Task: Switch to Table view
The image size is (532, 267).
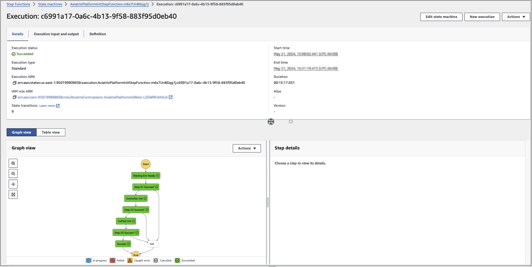Action: 51,132
